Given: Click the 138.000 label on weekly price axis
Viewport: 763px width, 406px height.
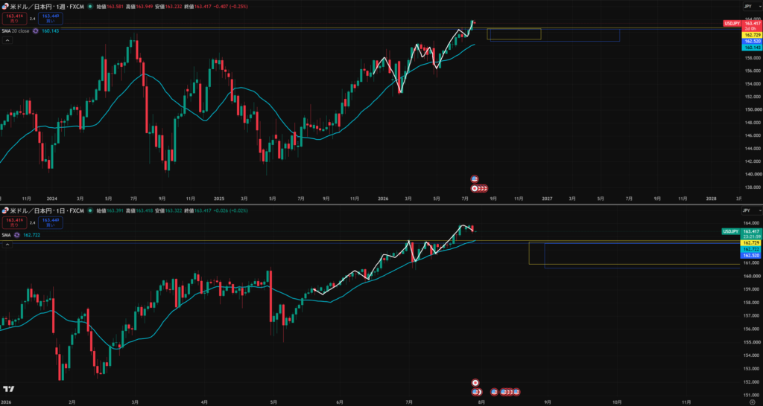Looking at the screenshot, I should (x=751, y=187).
